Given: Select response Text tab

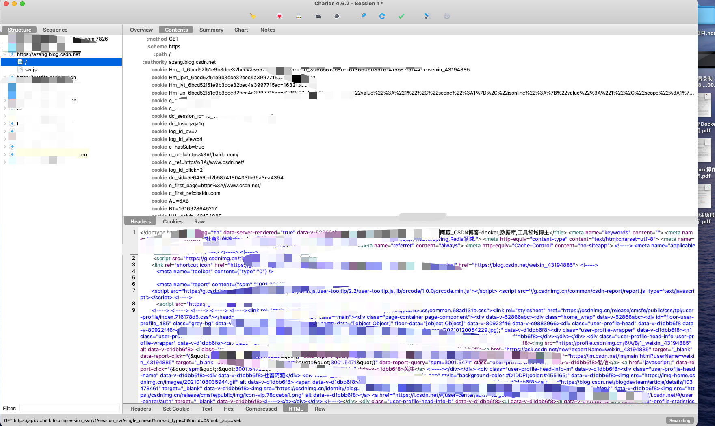Looking at the screenshot, I should coord(207,409).
